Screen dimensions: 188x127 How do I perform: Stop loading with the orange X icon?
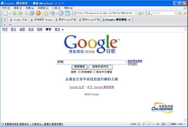tap(38, 13)
